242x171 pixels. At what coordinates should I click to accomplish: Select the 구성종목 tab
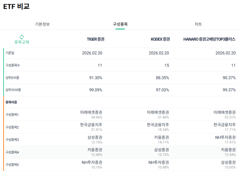click(x=120, y=24)
